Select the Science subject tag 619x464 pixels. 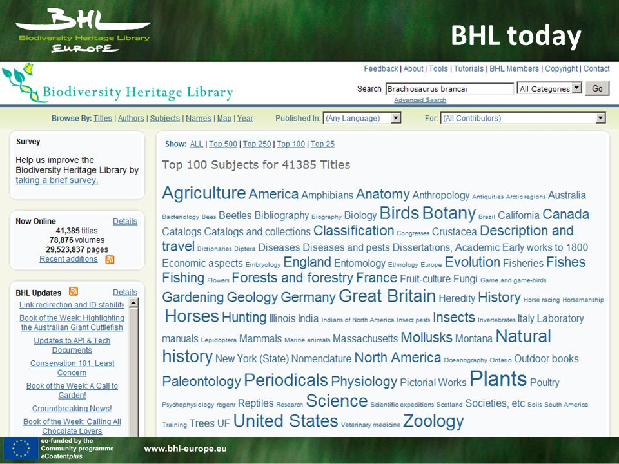337,401
